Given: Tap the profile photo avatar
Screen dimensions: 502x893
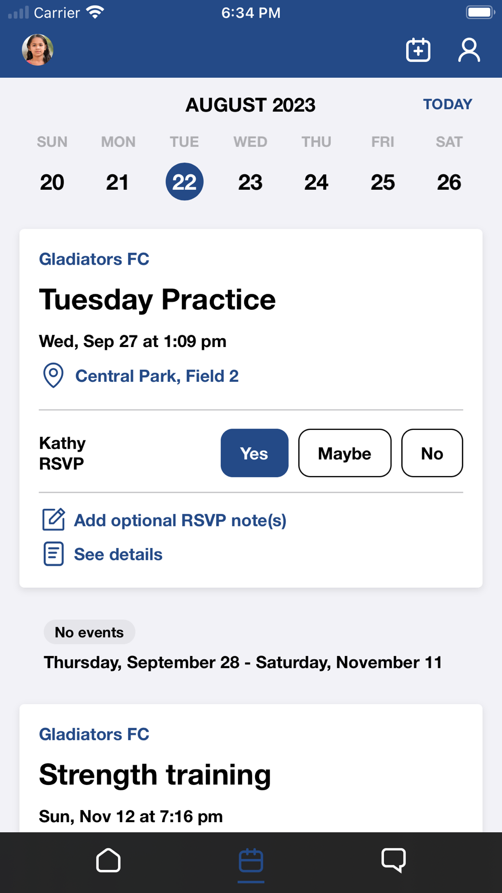Looking at the screenshot, I should click(38, 50).
